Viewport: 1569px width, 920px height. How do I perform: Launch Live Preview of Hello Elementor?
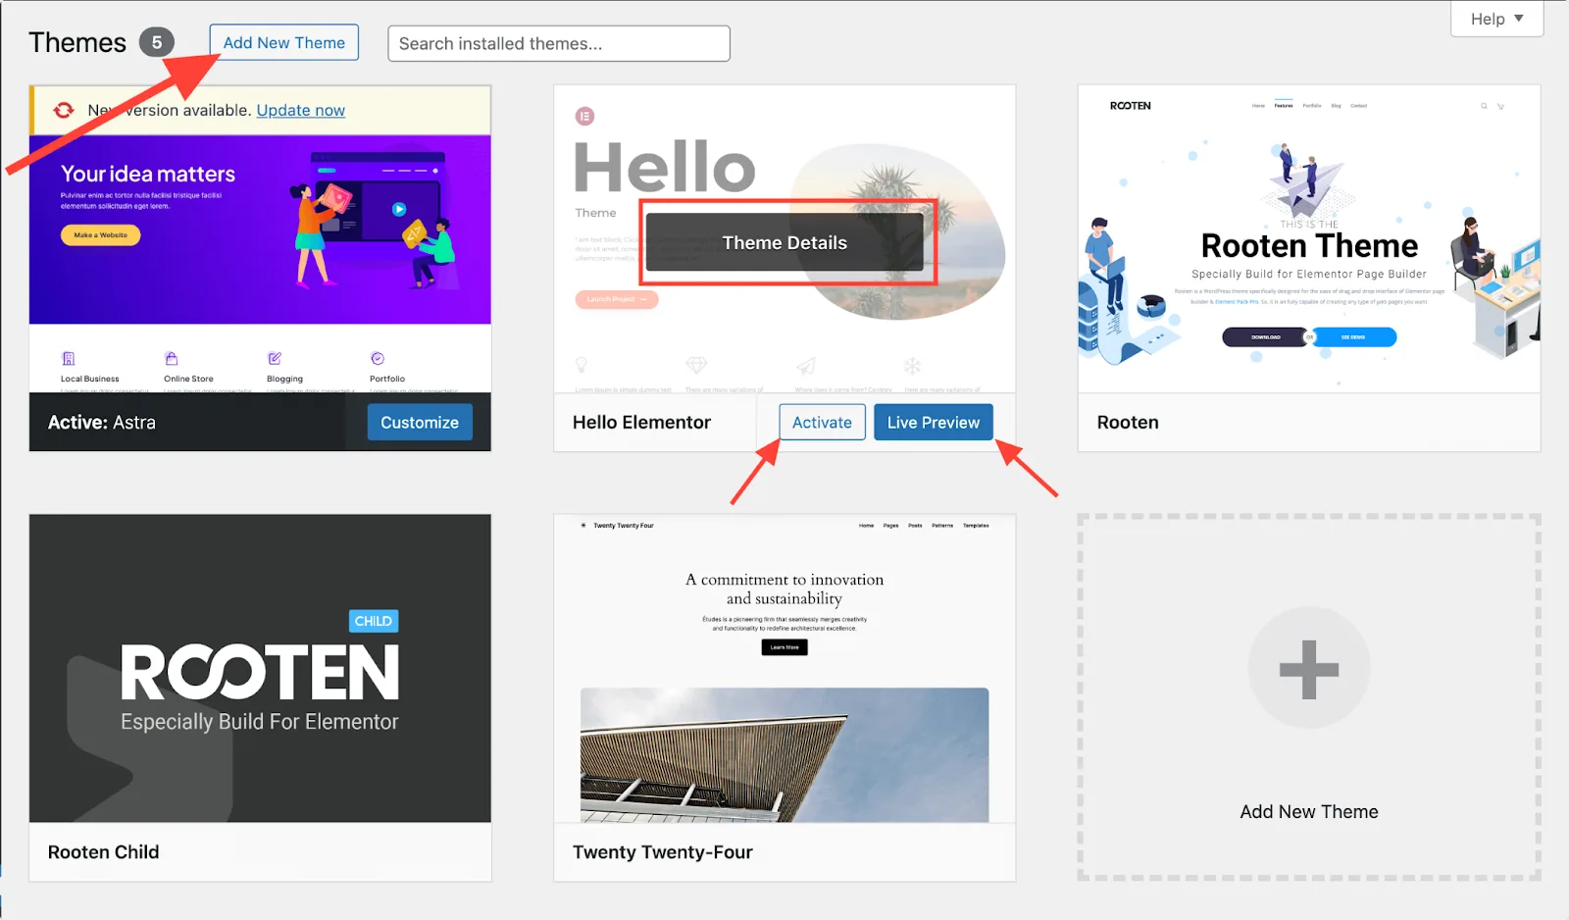(x=934, y=423)
